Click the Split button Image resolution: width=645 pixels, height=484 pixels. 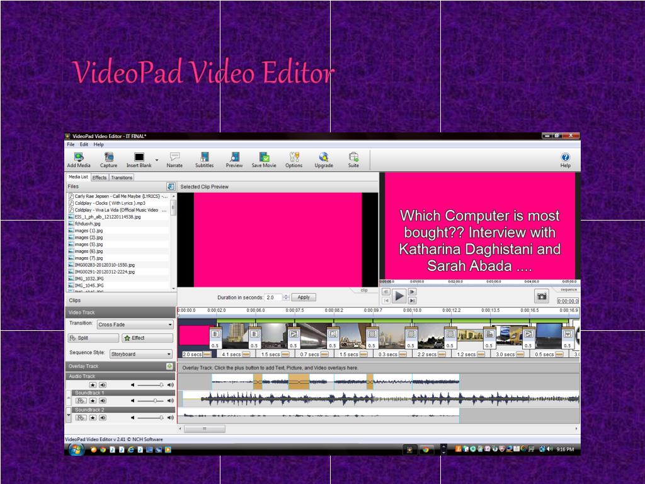[x=93, y=338]
